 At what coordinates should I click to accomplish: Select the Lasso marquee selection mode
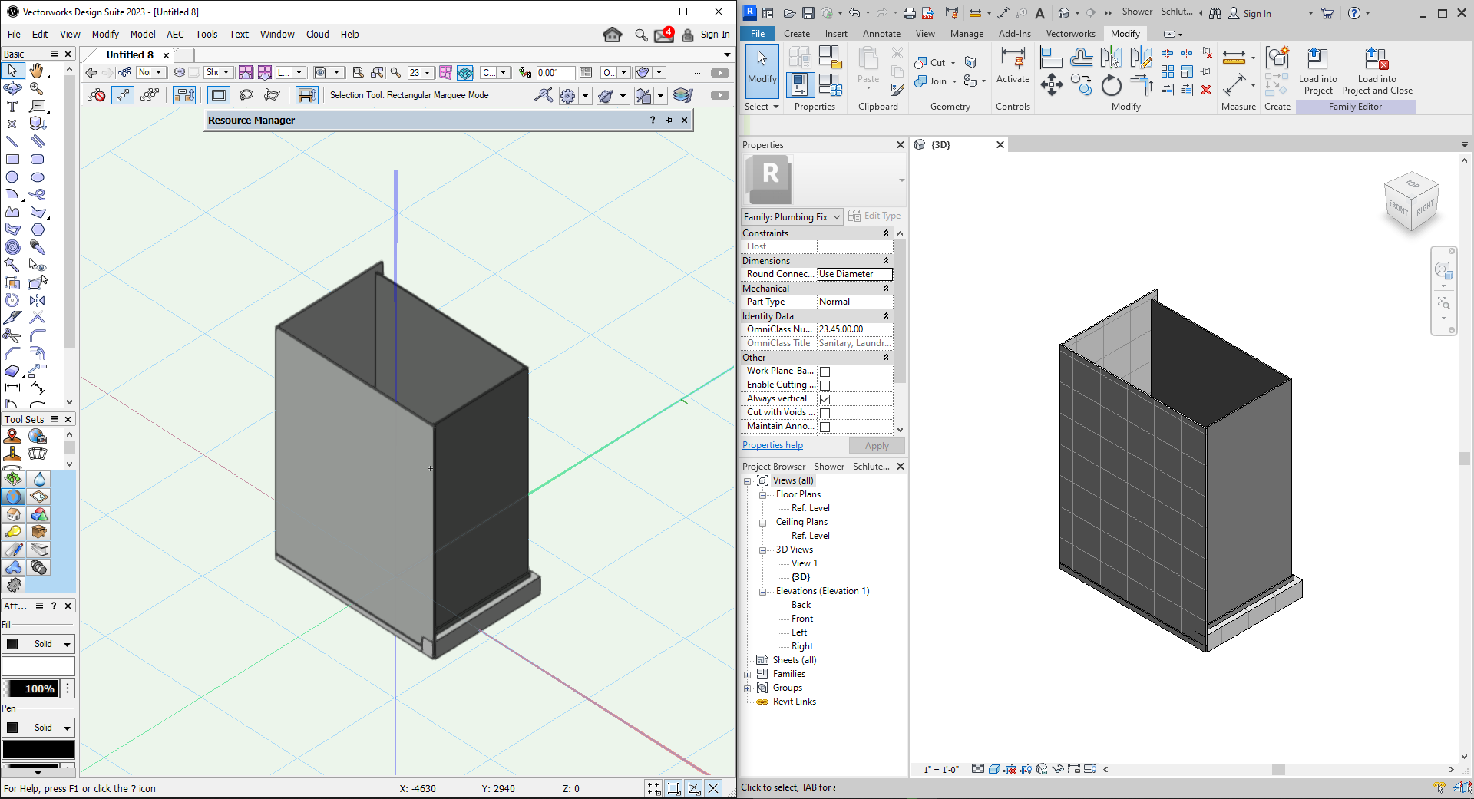click(x=246, y=95)
